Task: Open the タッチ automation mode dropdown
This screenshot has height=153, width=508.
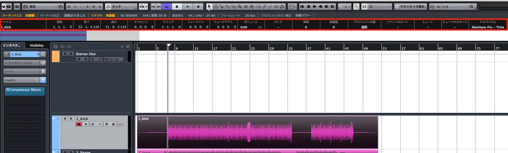Action: pos(121,7)
